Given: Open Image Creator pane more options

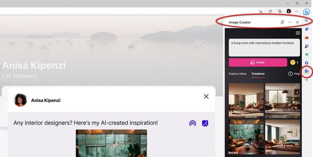Looking at the screenshot, I should pyautogui.click(x=290, y=22).
